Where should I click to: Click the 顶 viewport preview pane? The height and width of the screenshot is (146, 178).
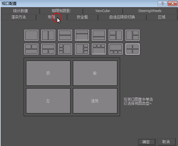click(48, 73)
